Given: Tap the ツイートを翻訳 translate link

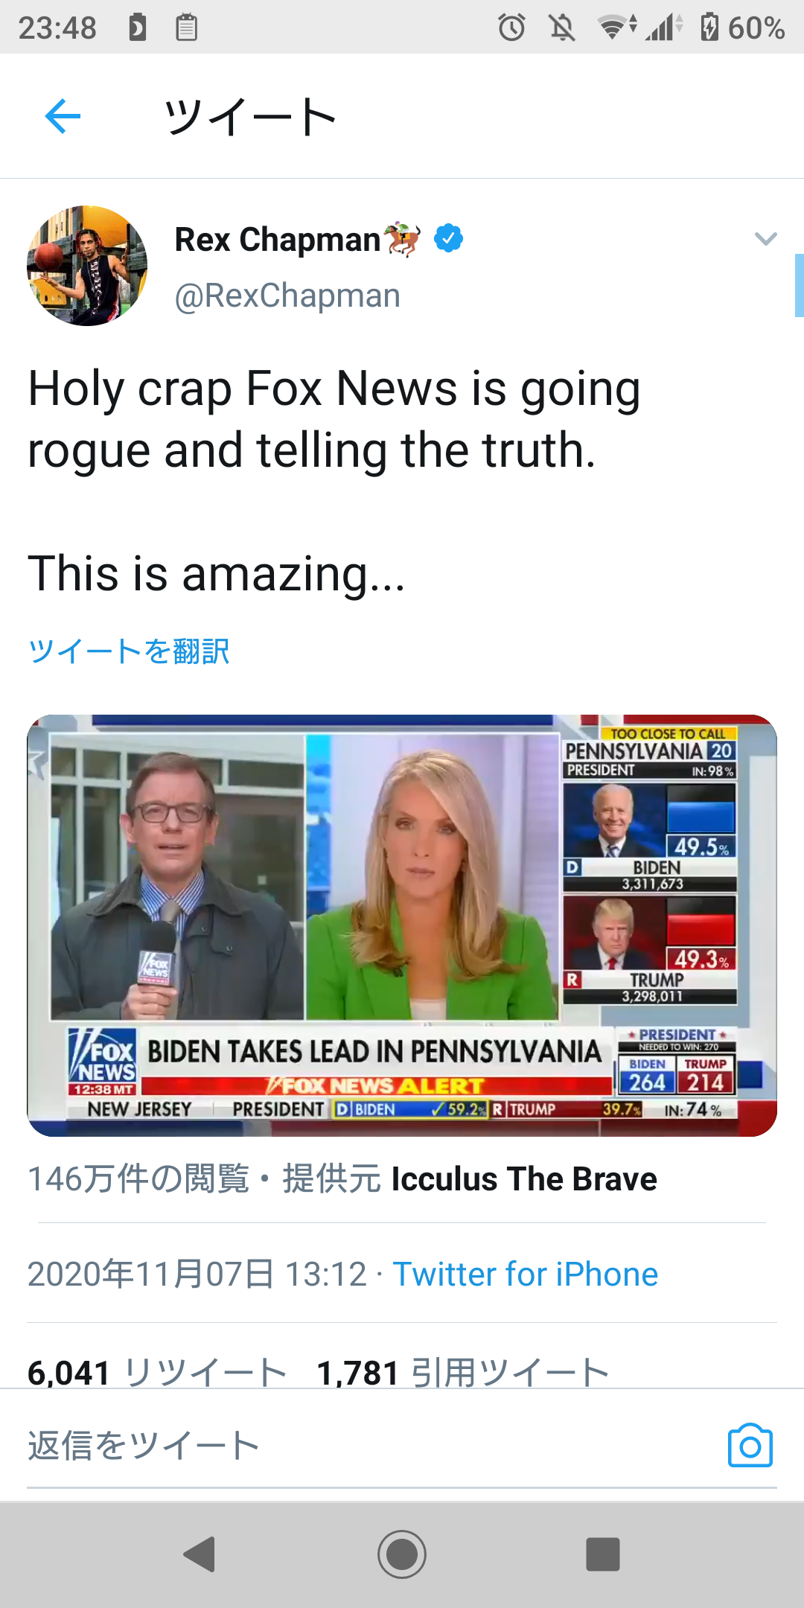Looking at the screenshot, I should 129,651.
